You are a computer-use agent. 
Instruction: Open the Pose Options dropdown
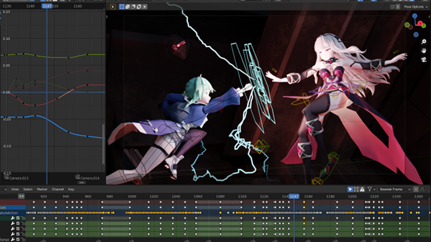click(x=415, y=7)
